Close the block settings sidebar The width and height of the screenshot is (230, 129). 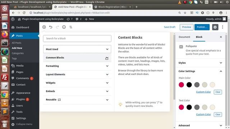click(x=221, y=37)
